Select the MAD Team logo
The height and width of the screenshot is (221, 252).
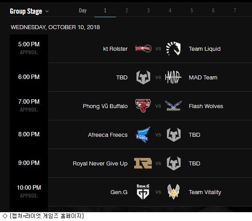[x=173, y=77]
